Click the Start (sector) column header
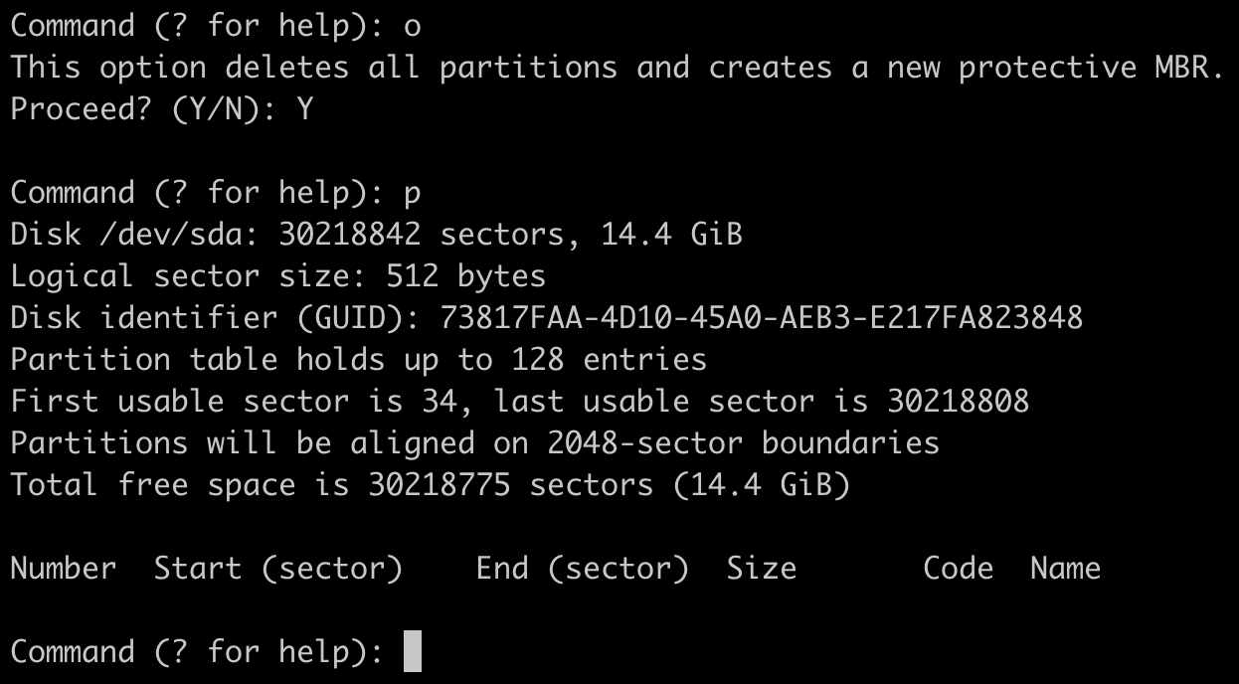Screen dimensions: 1239x684 coord(277,569)
